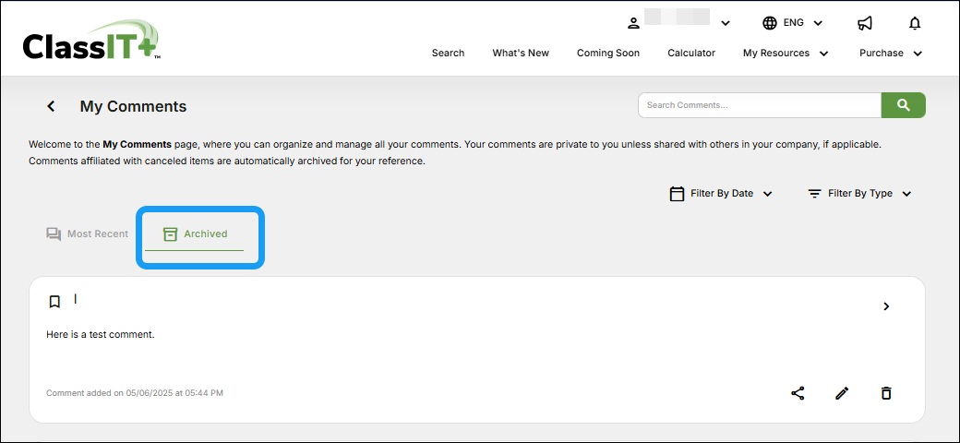Open the ENG language dropdown

click(x=792, y=23)
